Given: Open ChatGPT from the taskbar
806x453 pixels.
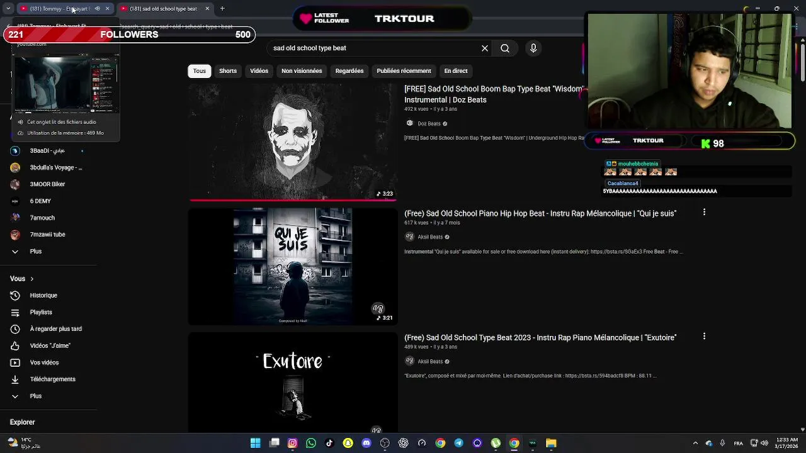Looking at the screenshot, I should pos(403,443).
